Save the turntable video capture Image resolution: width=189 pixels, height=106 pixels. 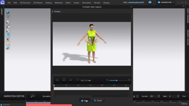85,100
